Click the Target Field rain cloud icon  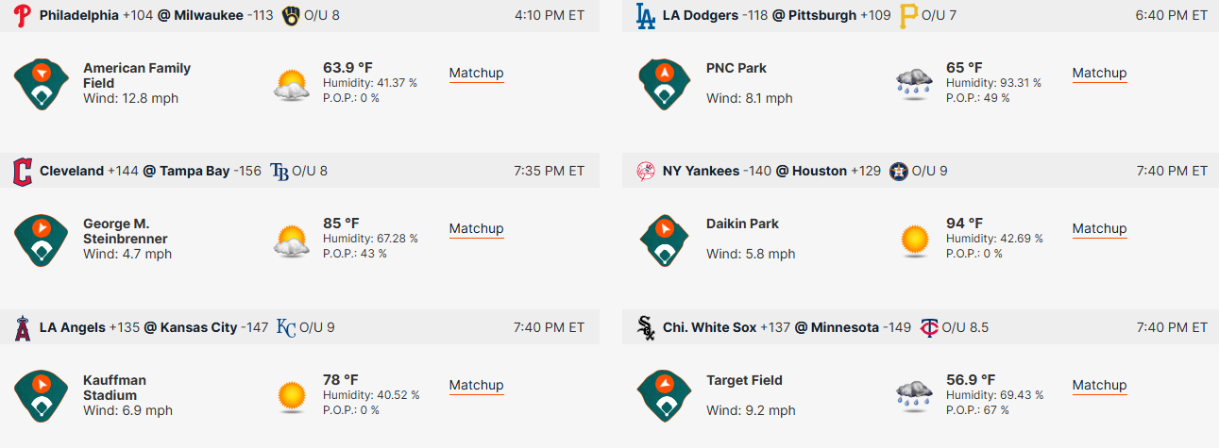pyautogui.click(x=915, y=396)
